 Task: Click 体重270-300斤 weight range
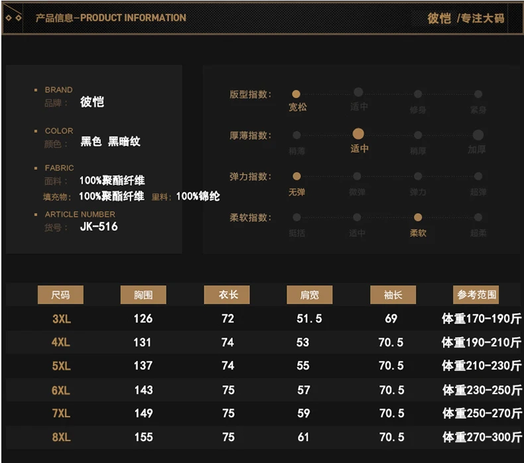[482, 437]
